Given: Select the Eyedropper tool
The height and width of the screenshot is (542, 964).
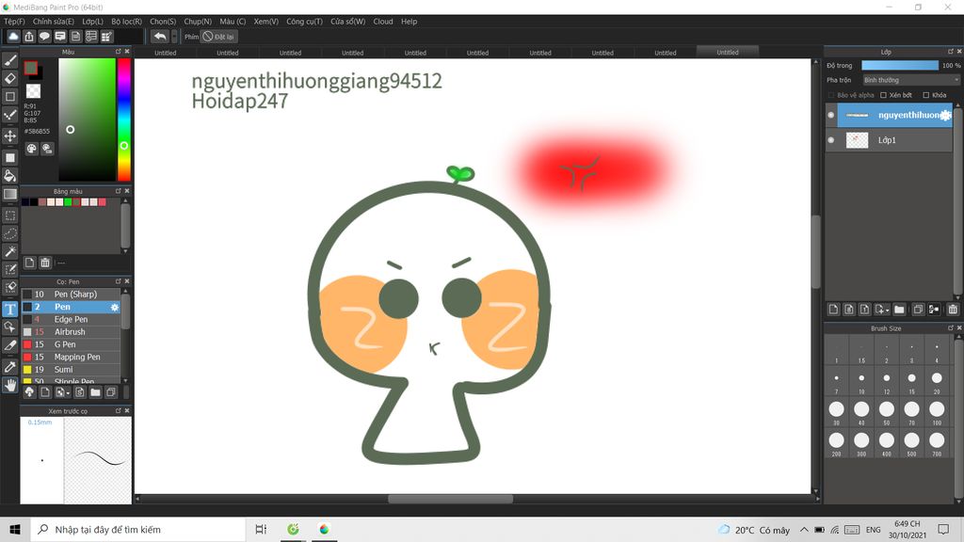Looking at the screenshot, I should pyautogui.click(x=10, y=367).
